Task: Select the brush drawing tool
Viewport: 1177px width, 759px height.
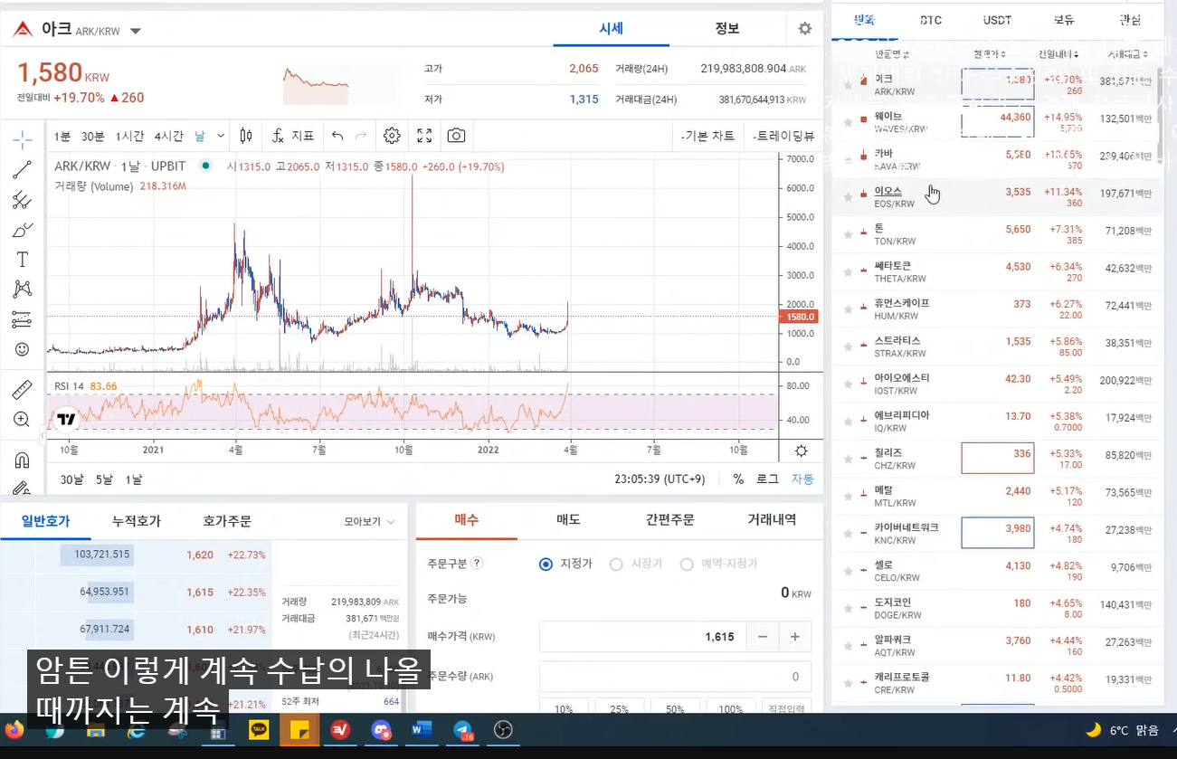Action: (x=23, y=230)
